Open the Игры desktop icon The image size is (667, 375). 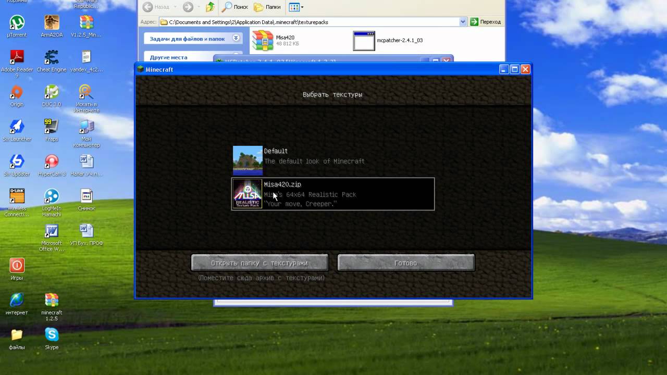click(17, 269)
